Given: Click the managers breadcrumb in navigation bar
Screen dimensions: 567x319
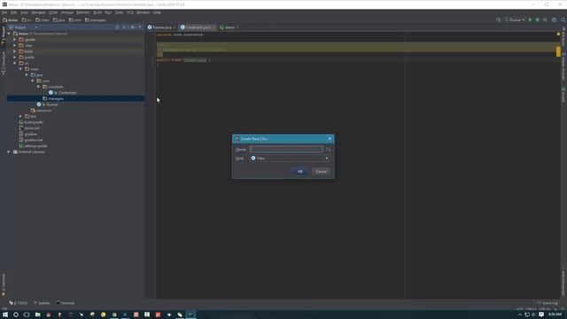Looking at the screenshot, I should (96, 19).
